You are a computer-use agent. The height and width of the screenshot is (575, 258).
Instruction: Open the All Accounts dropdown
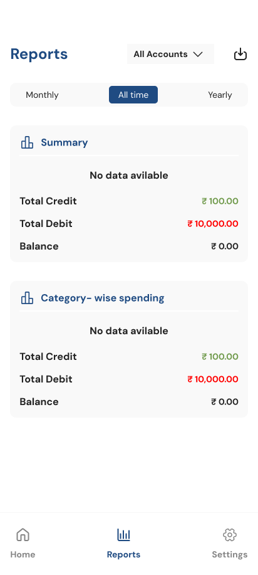tap(170, 54)
